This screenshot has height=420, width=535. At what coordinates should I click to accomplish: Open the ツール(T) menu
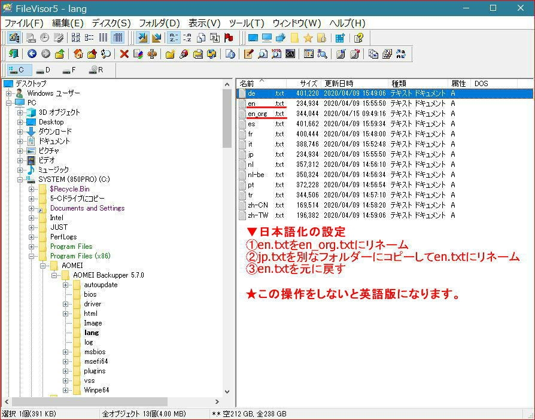coord(246,23)
